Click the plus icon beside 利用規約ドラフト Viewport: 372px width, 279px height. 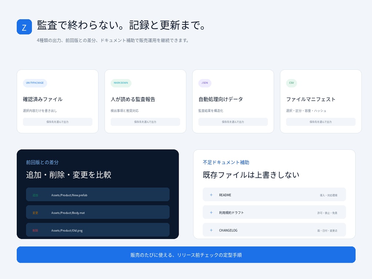tap(211, 213)
